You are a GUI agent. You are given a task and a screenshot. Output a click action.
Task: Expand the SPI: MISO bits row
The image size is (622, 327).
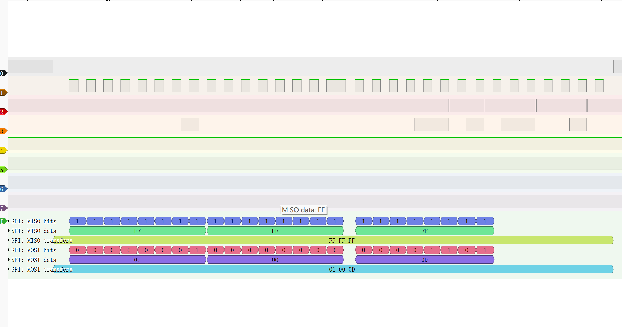pyautogui.click(x=8, y=221)
